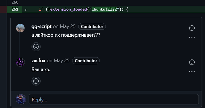Click the 'on May 25' timestamp of zxcfox's comment
Screen dimensions: 205x108
click(58, 61)
